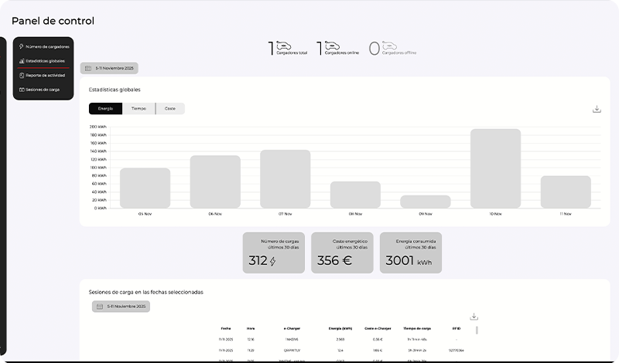619x363 pixels.
Task: Download the charging sessions table
Action: coord(474,317)
